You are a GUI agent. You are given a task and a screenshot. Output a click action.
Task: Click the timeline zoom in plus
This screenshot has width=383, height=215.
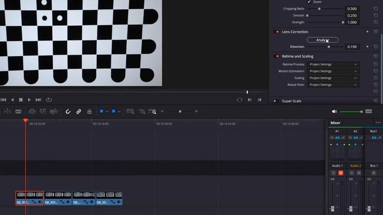(196, 112)
